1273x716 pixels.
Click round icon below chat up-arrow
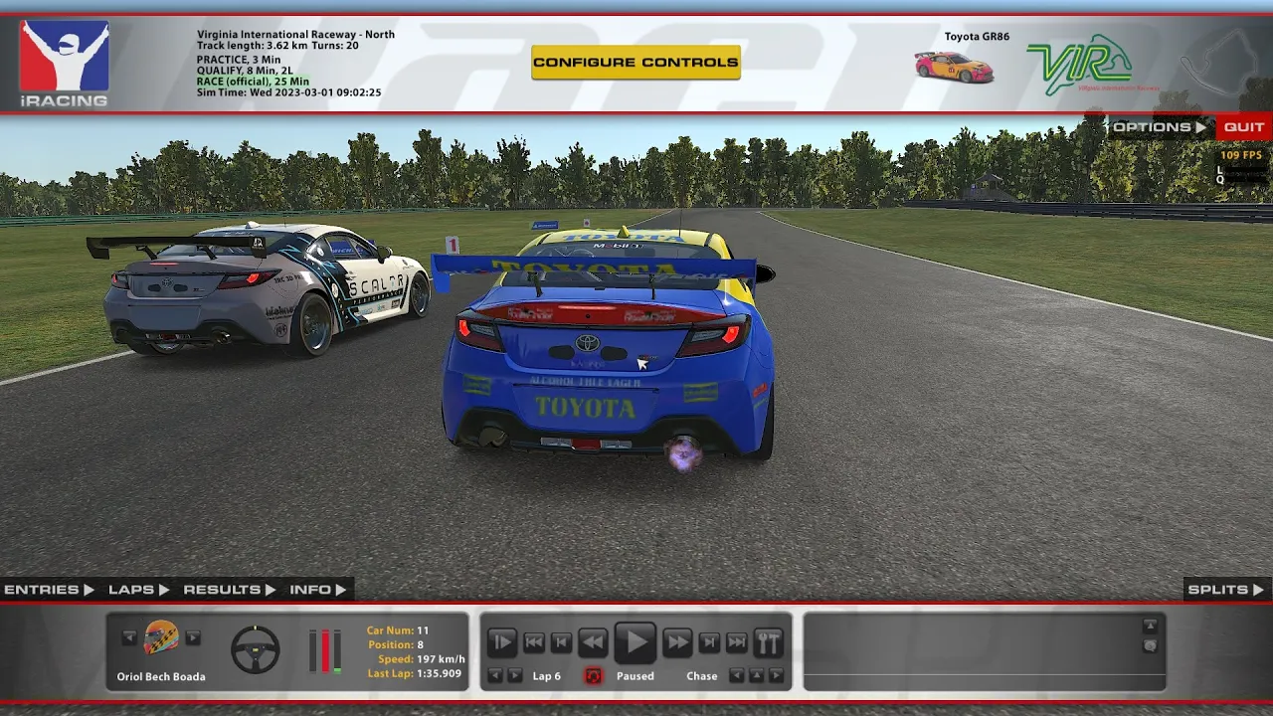coord(1150,645)
